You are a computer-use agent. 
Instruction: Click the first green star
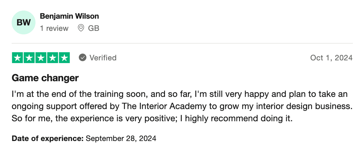tap(18, 58)
